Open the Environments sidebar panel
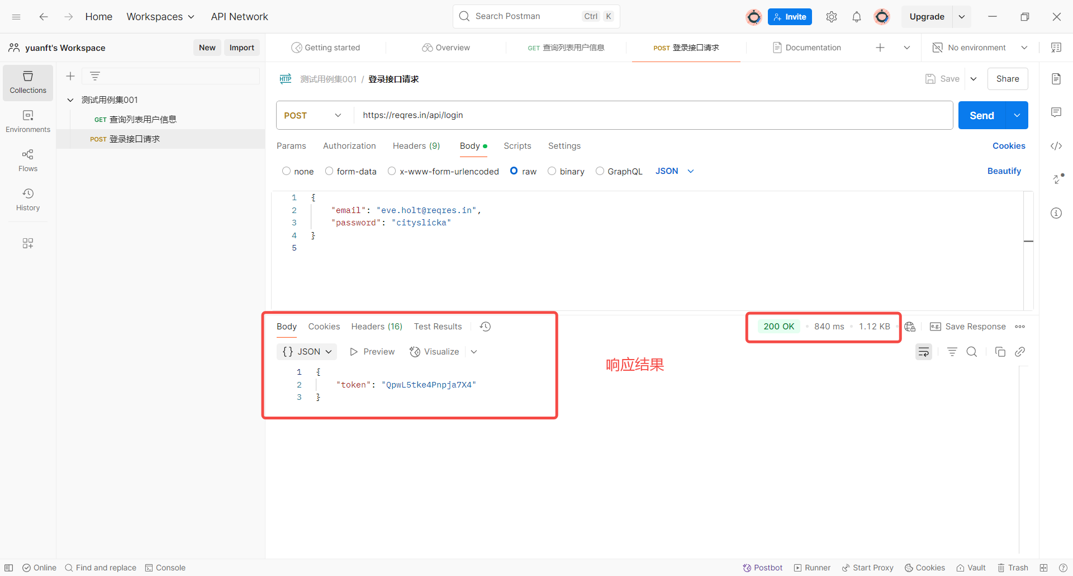1073x576 pixels. click(28, 121)
